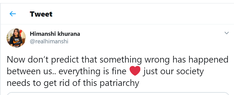
Task: Open Himanshi khurana's profile picture
Action: [16, 38]
